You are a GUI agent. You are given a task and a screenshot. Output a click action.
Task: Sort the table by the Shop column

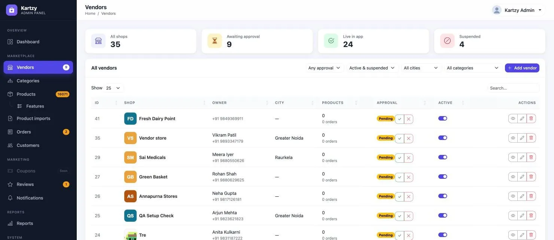(165, 103)
